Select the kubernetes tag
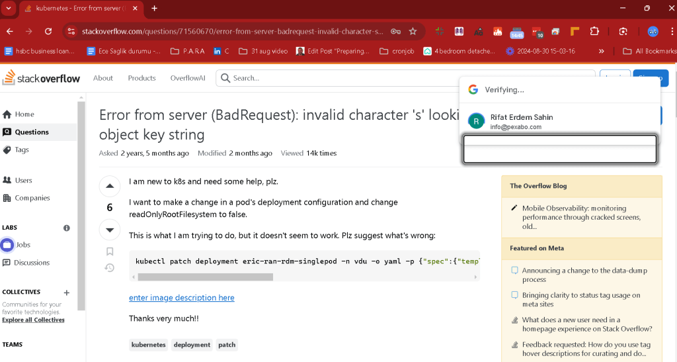The image size is (677, 362). coord(149,345)
